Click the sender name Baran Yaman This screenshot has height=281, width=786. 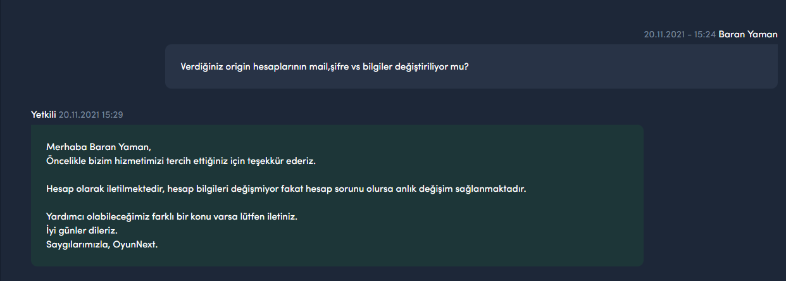[x=747, y=34]
